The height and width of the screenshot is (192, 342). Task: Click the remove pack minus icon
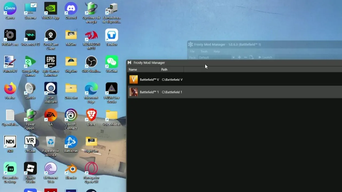click(x=245, y=57)
